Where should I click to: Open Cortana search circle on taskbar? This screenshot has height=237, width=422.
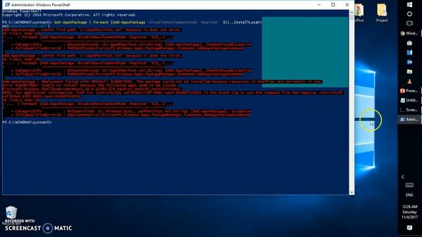pyautogui.click(x=409, y=14)
